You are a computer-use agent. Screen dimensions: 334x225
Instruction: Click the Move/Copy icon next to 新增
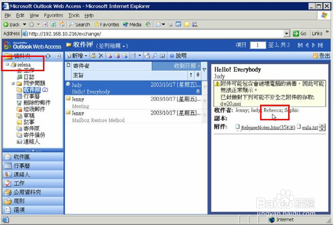pyautogui.click(x=93, y=56)
